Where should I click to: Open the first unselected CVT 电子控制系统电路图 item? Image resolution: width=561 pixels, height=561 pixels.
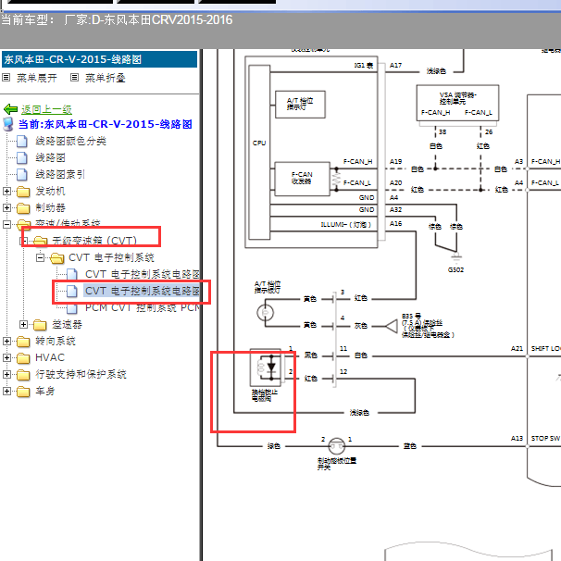click(x=142, y=274)
